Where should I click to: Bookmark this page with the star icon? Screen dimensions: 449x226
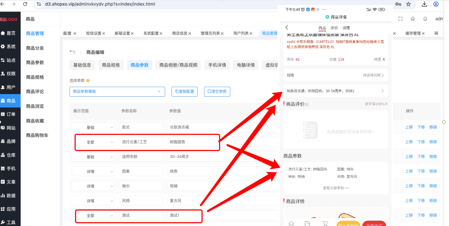click(x=408, y=4)
